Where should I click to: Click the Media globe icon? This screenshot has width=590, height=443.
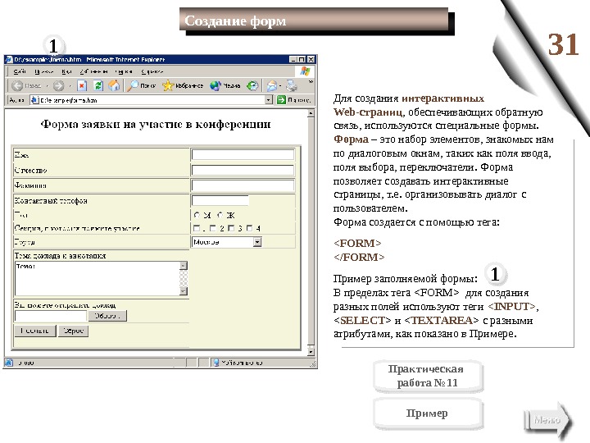[215, 86]
